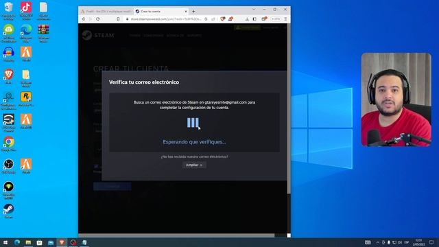The width and height of the screenshot is (439, 247).
Task: Open the Brave hamburger menu
Action: click(x=285, y=19)
